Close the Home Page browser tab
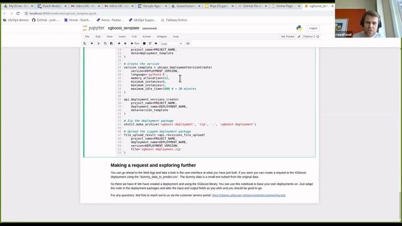The height and width of the screenshot is (226, 402). coord(299,6)
